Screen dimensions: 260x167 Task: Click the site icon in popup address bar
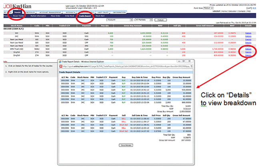pos(61,66)
